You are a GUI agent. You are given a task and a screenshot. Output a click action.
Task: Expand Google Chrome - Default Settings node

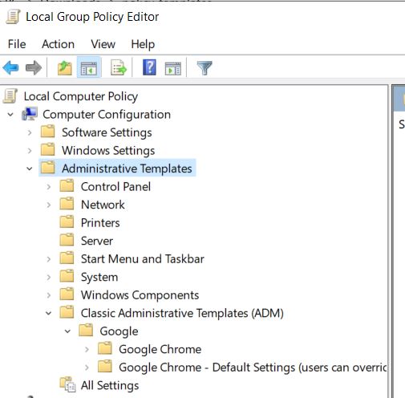(87, 368)
